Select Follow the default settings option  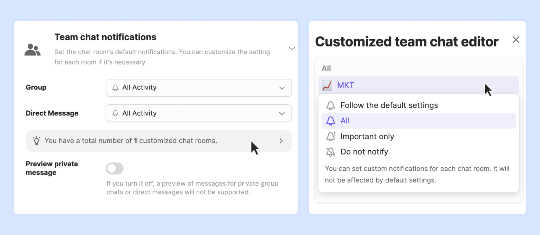tap(389, 105)
